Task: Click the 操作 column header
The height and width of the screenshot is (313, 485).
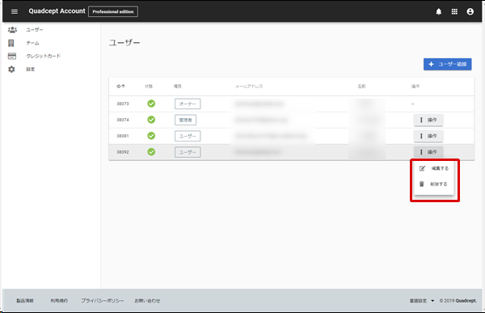Action: point(415,87)
